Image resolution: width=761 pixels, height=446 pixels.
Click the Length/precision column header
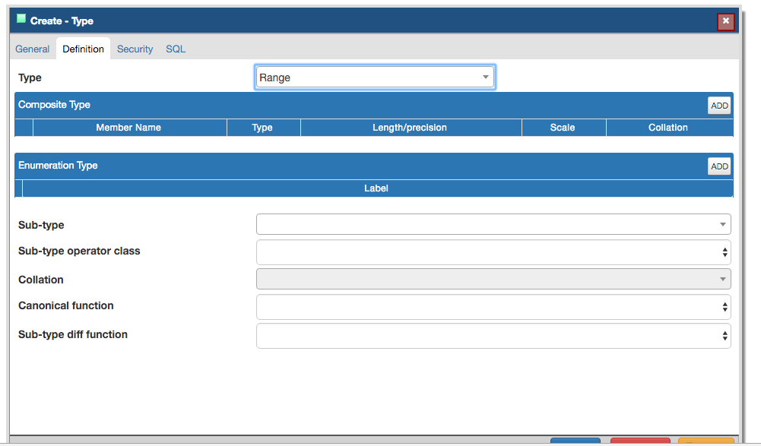(410, 128)
